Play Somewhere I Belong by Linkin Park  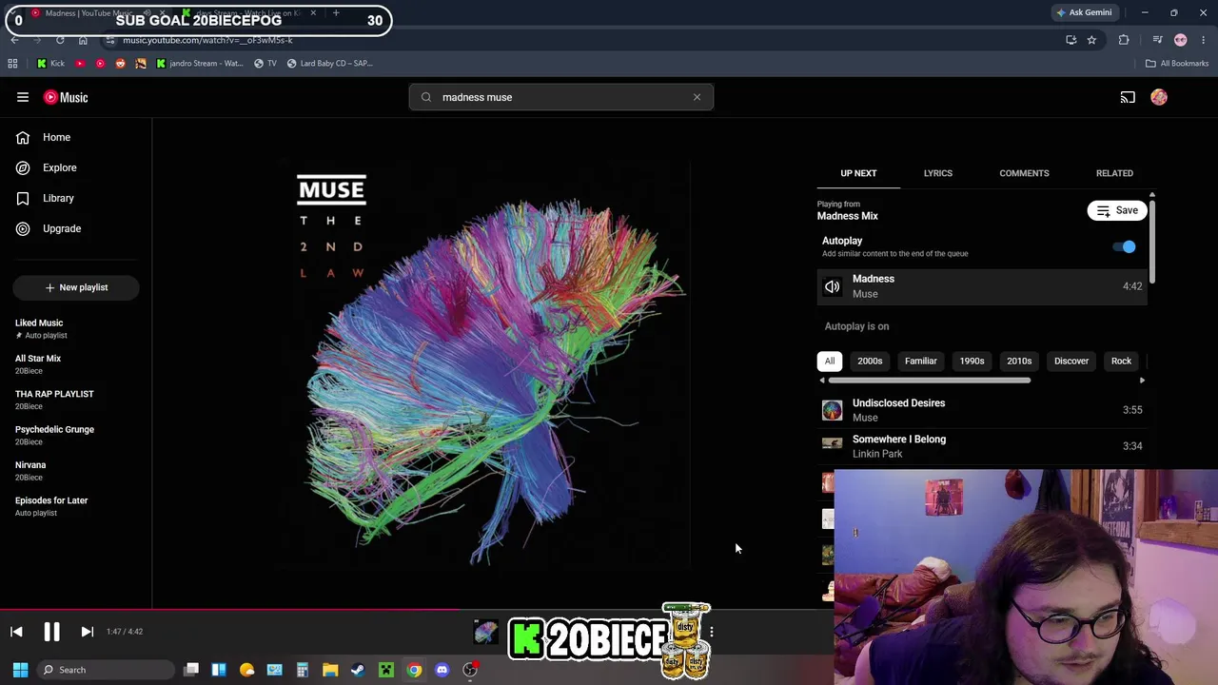[982, 446]
